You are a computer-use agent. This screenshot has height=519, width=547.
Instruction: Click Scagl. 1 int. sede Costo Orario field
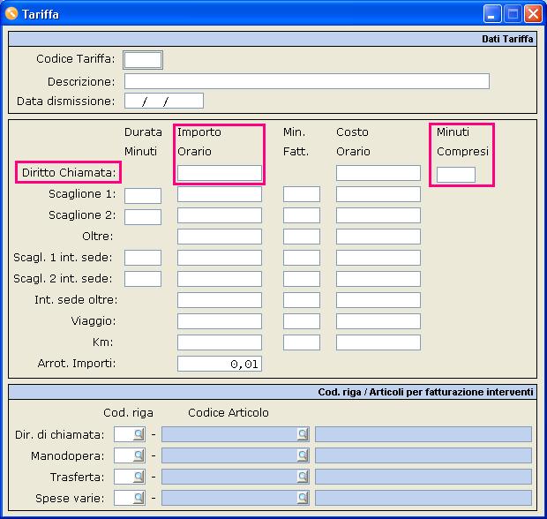(x=378, y=258)
